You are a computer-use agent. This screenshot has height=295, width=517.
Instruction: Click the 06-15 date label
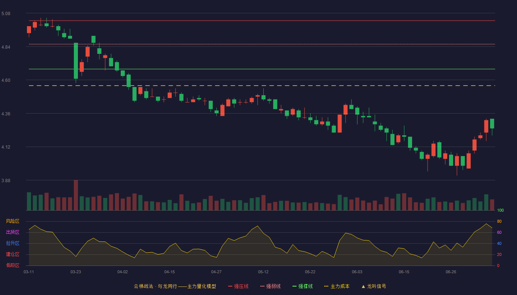pyautogui.click(x=404, y=272)
